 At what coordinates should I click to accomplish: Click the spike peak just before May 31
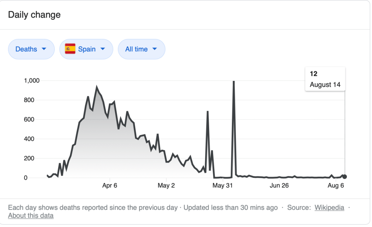[x=207, y=111]
